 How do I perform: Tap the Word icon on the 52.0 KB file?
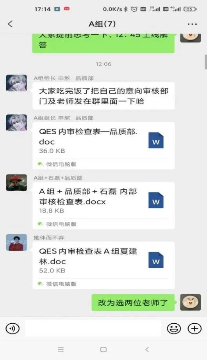click(156, 260)
